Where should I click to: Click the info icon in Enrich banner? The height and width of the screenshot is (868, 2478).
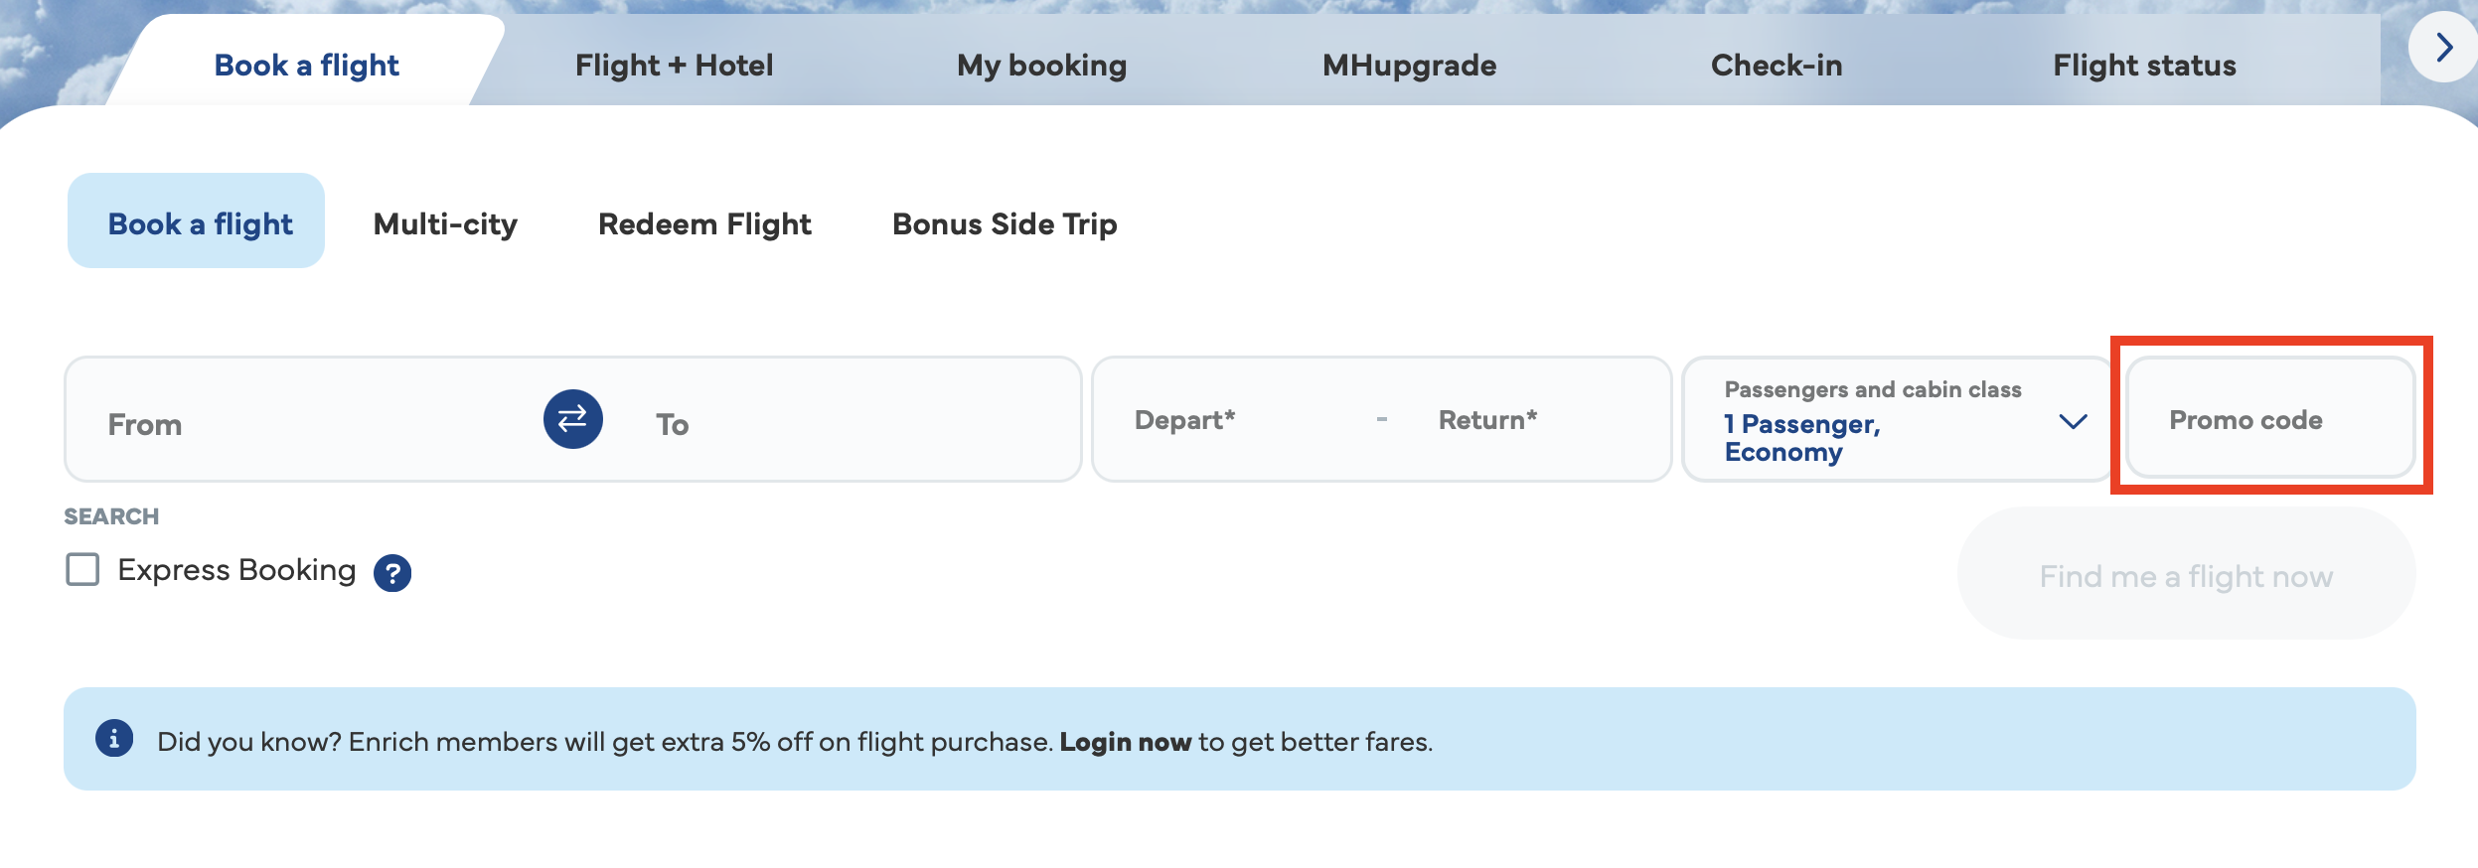(114, 739)
